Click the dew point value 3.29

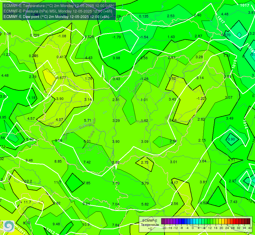pyautogui.click(x=116, y=121)
